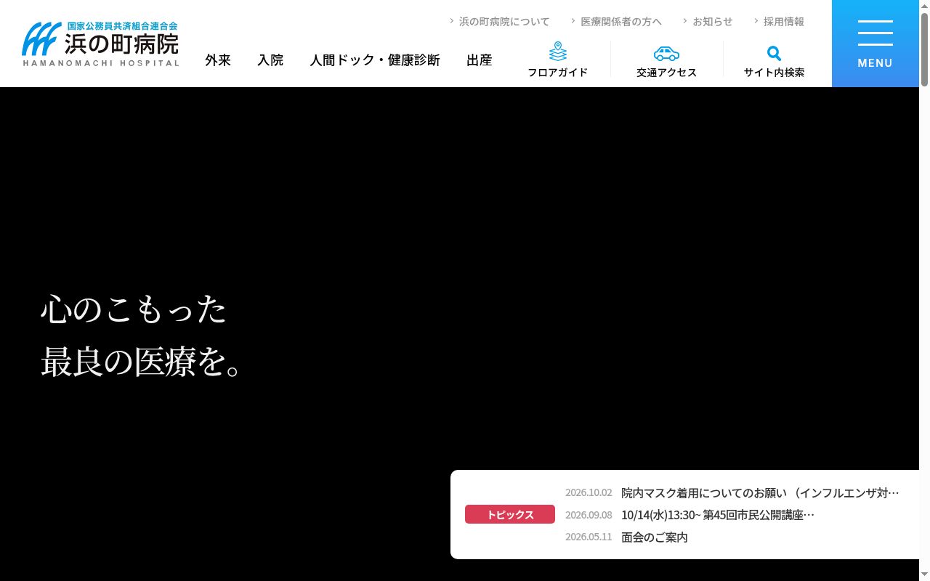Click the red トピックス button
930x581 pixels.
pyautogui.click(x=510, y=514)
